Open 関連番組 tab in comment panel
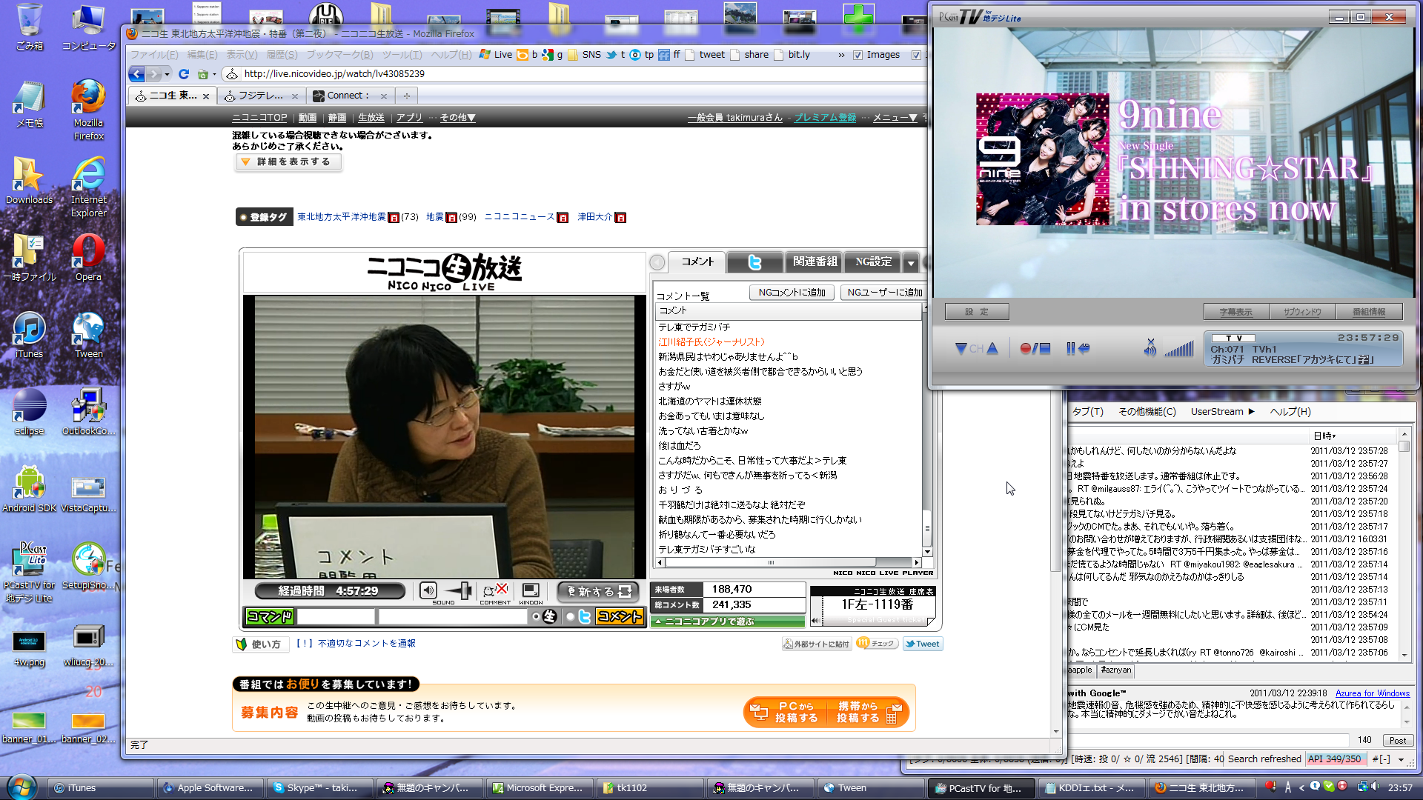This screenshot has height=800, width=1423. pyautogui.click(x=815, y=262)
